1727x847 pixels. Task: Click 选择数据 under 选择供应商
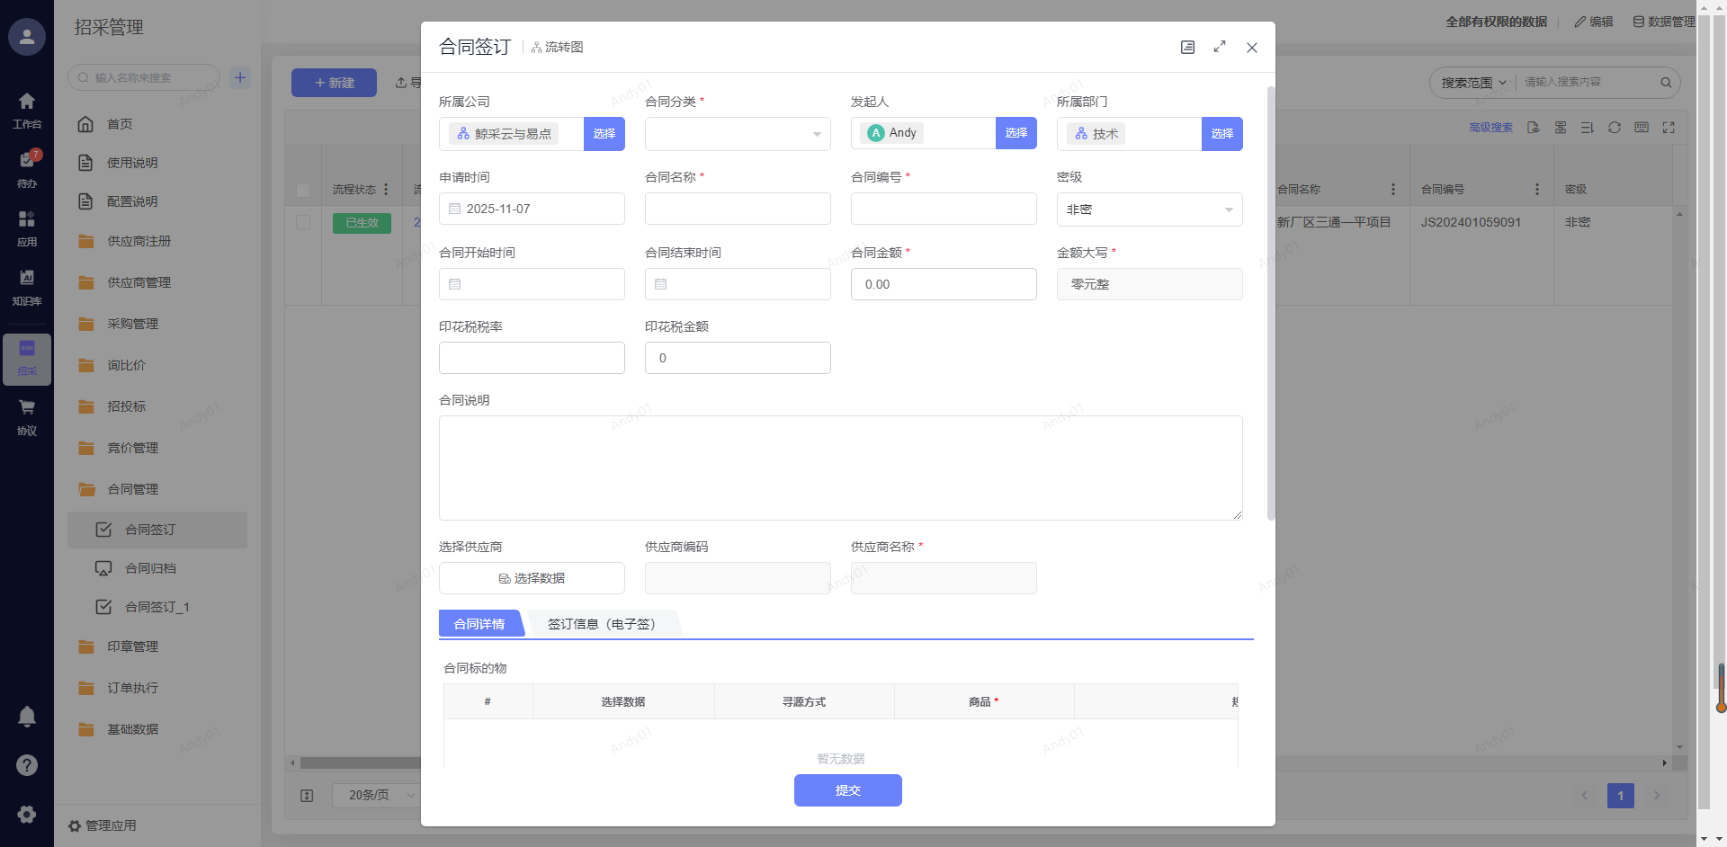coord(532,578)
